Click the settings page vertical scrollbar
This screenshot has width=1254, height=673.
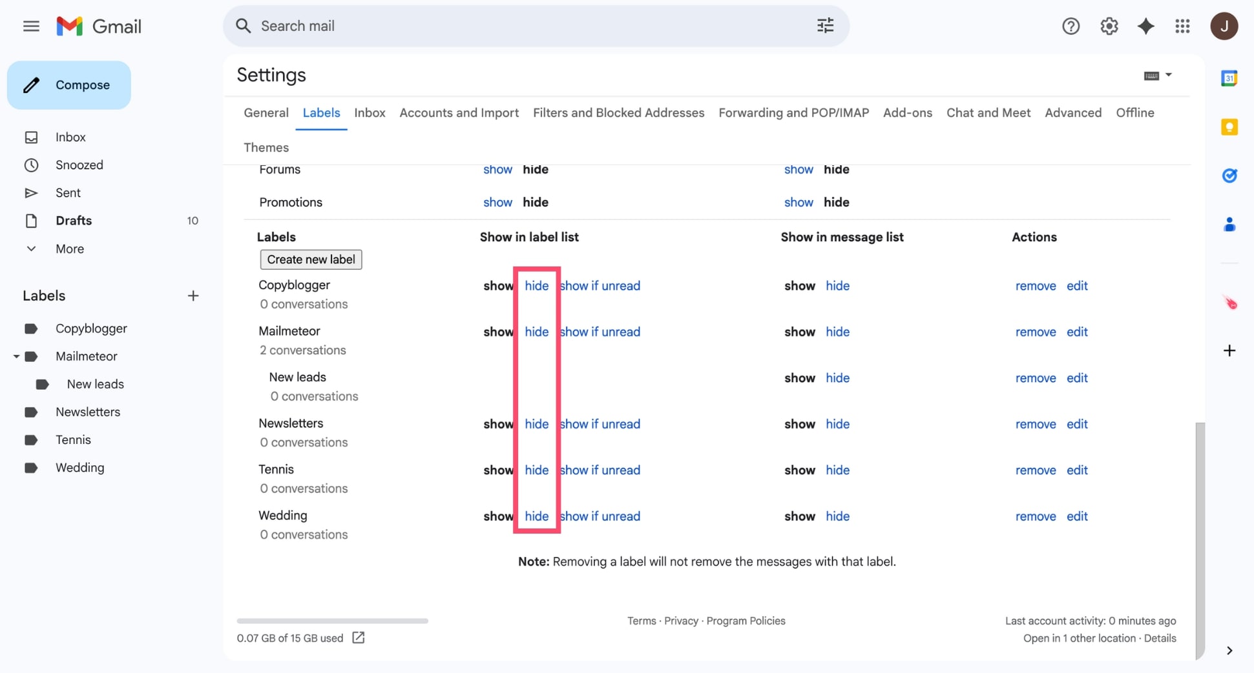(1200, 540)
